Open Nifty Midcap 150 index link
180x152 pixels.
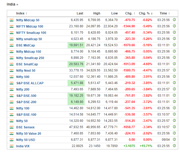(29, 52)
